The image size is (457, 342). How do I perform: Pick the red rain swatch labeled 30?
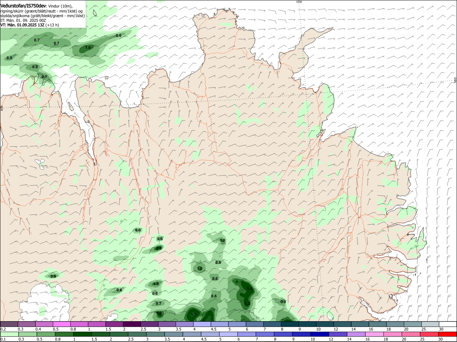[x=447, y=334]
